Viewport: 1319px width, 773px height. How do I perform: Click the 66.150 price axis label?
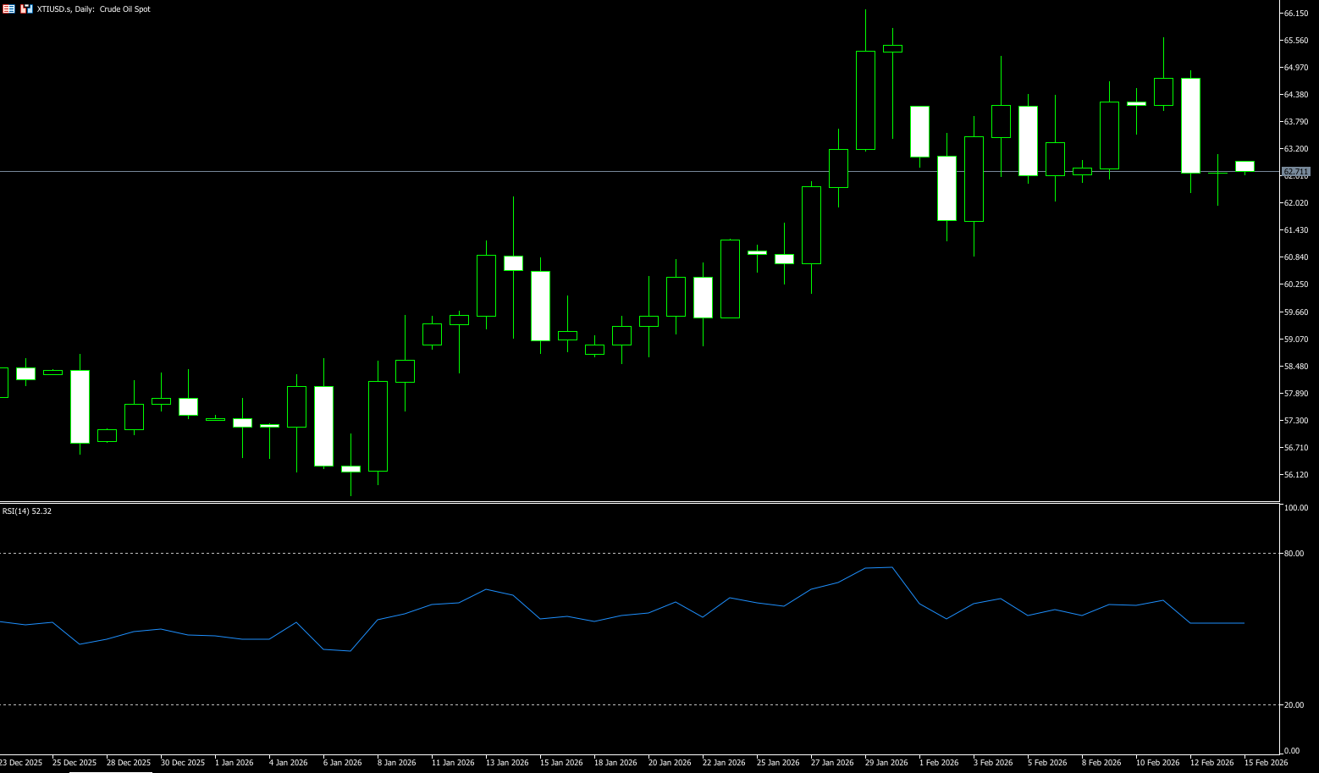1296,14
